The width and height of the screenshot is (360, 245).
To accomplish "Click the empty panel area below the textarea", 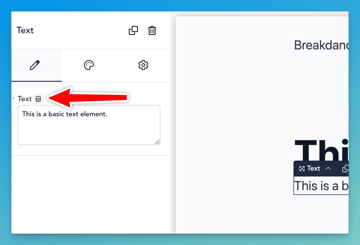I will click(x=91, y=193).
